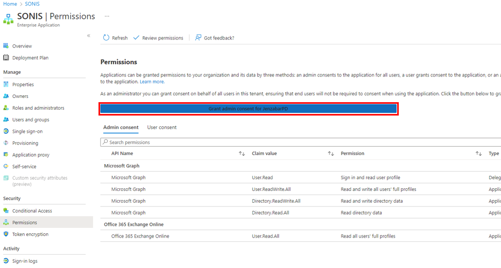Viewport: 501px width, 268px height.
Task: Open the ellipsis more options menu
Action: coord(107,16)
